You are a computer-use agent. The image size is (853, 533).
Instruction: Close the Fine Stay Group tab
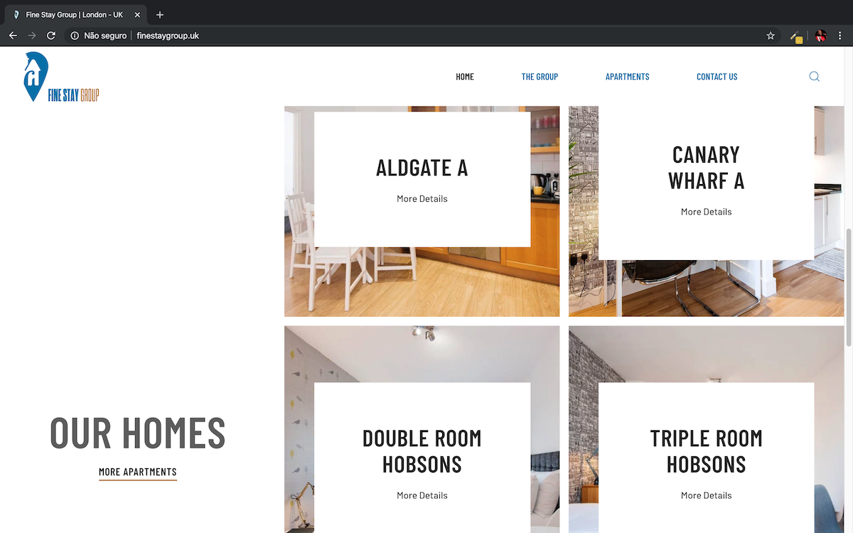click(137, 15)
